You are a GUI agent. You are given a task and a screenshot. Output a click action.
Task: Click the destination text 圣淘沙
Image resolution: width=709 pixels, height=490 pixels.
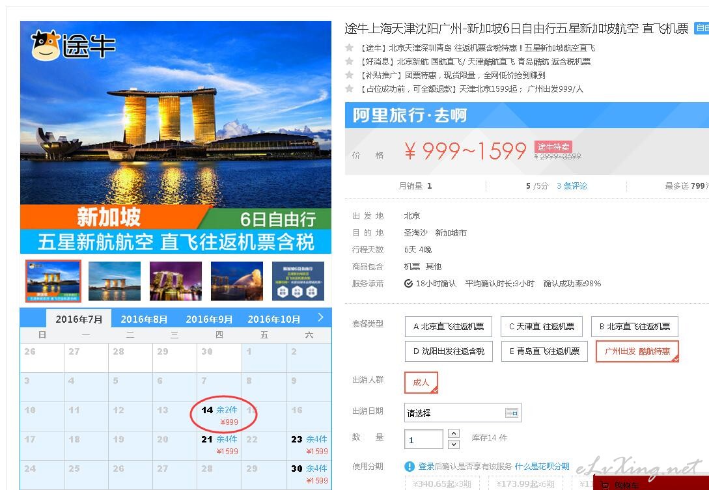[x=415, y=233]
